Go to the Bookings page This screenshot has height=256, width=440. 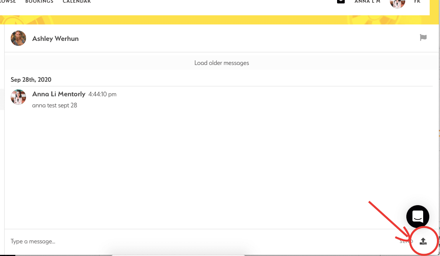coord(39,2)
